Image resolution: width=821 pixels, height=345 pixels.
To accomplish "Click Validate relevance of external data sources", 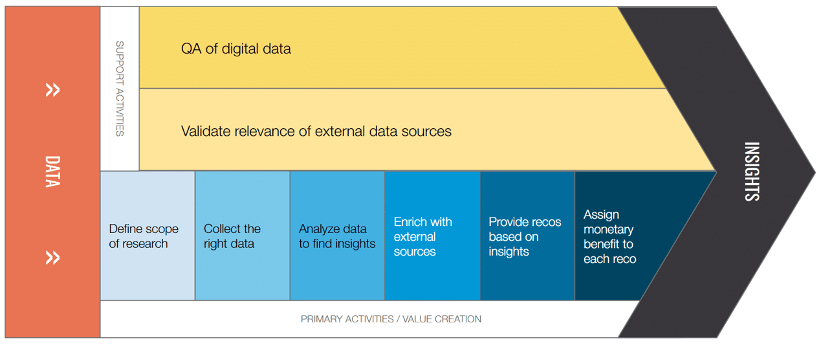I will tap(316, 131).
